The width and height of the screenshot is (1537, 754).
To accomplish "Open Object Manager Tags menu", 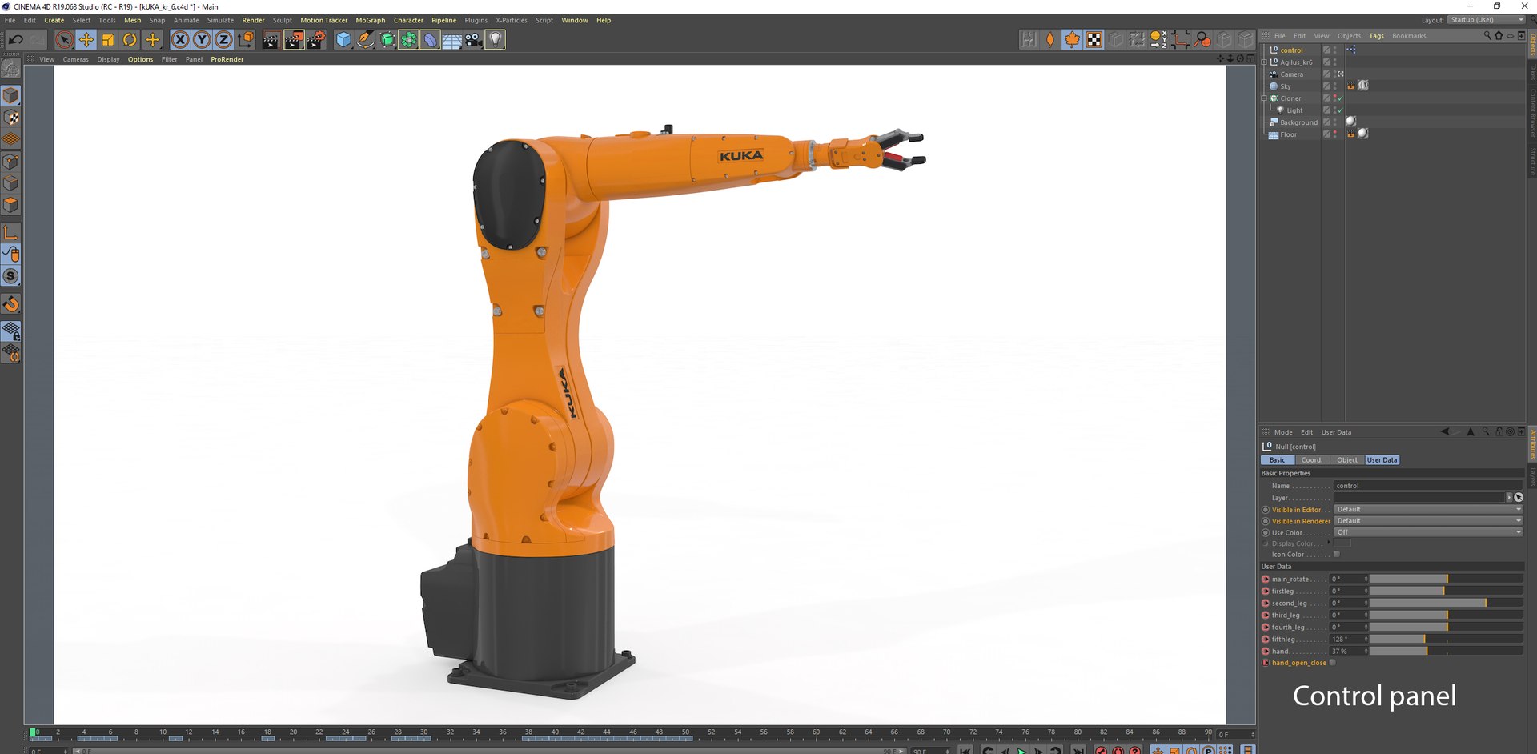I will [x=1376, y=36].
